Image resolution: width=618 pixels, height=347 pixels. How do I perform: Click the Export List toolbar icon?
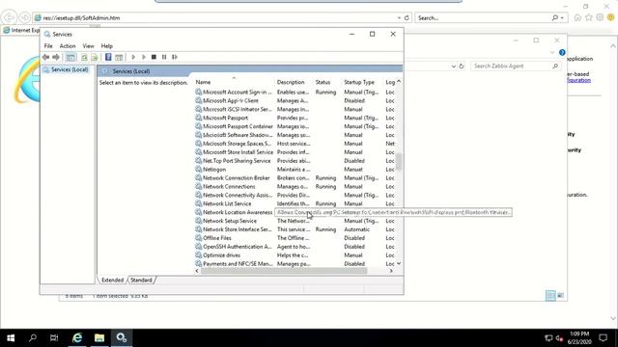coord(95,57)
